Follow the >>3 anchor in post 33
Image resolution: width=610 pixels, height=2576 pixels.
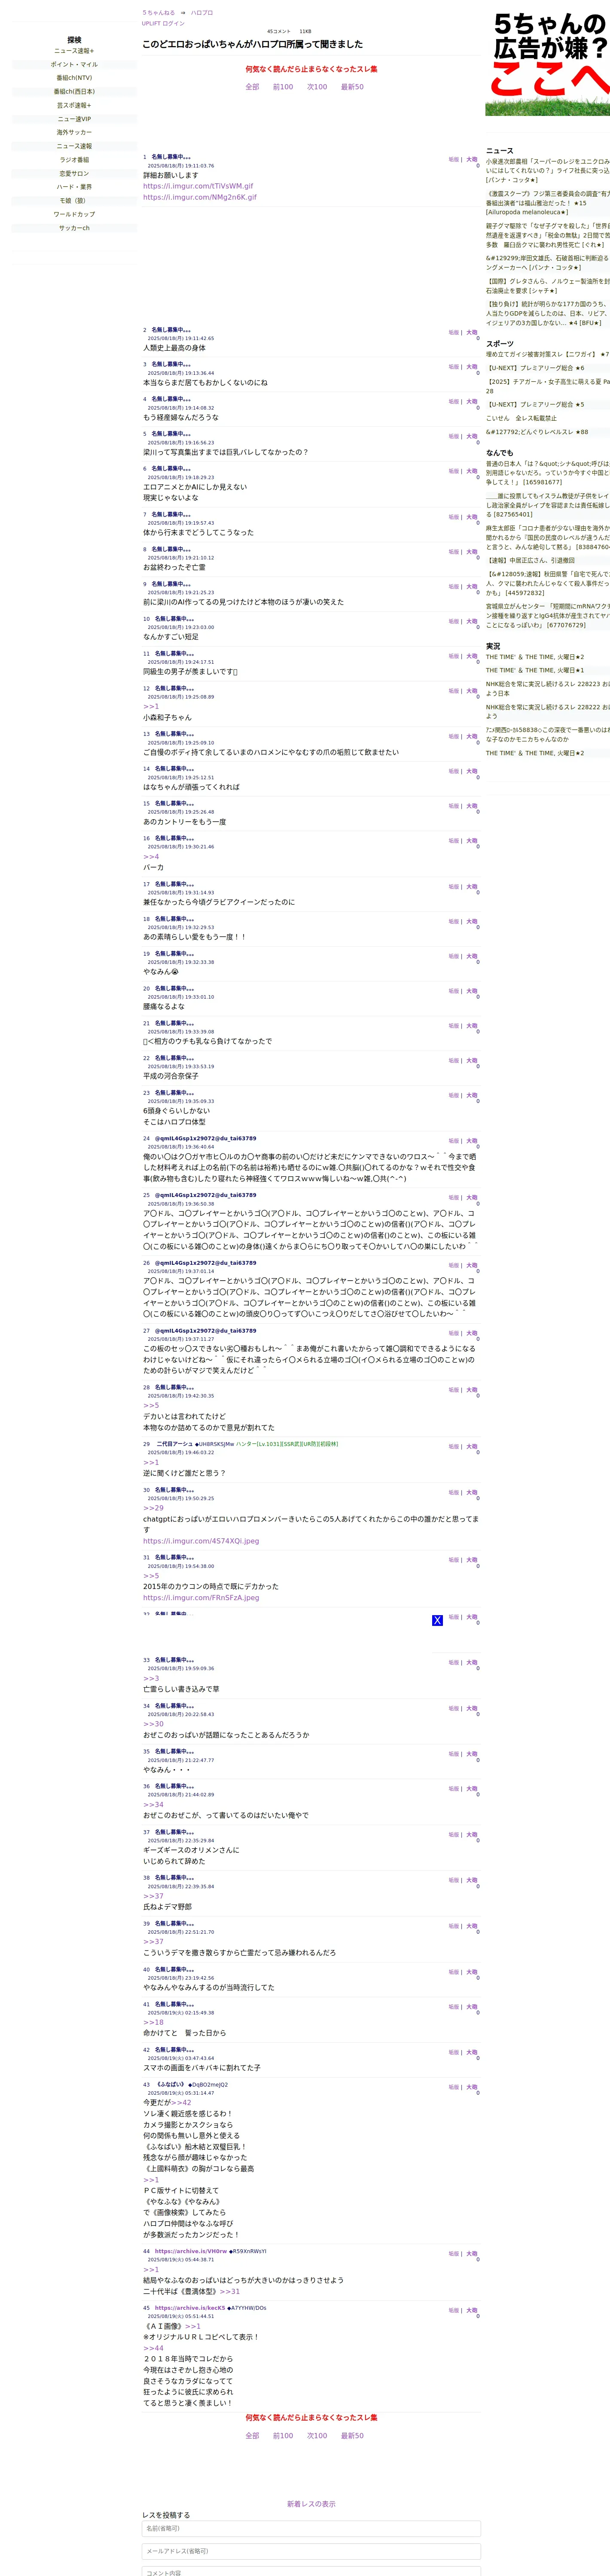tap(151, 1679)
